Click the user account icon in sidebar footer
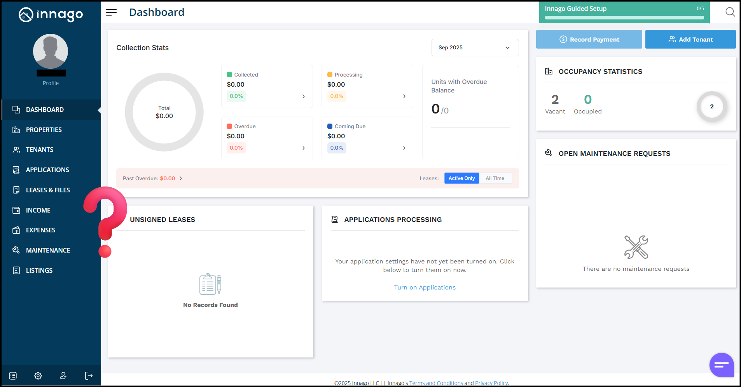The height and width of the screenshot is (387, 741). pyautogui.click(x=63, y=375)
